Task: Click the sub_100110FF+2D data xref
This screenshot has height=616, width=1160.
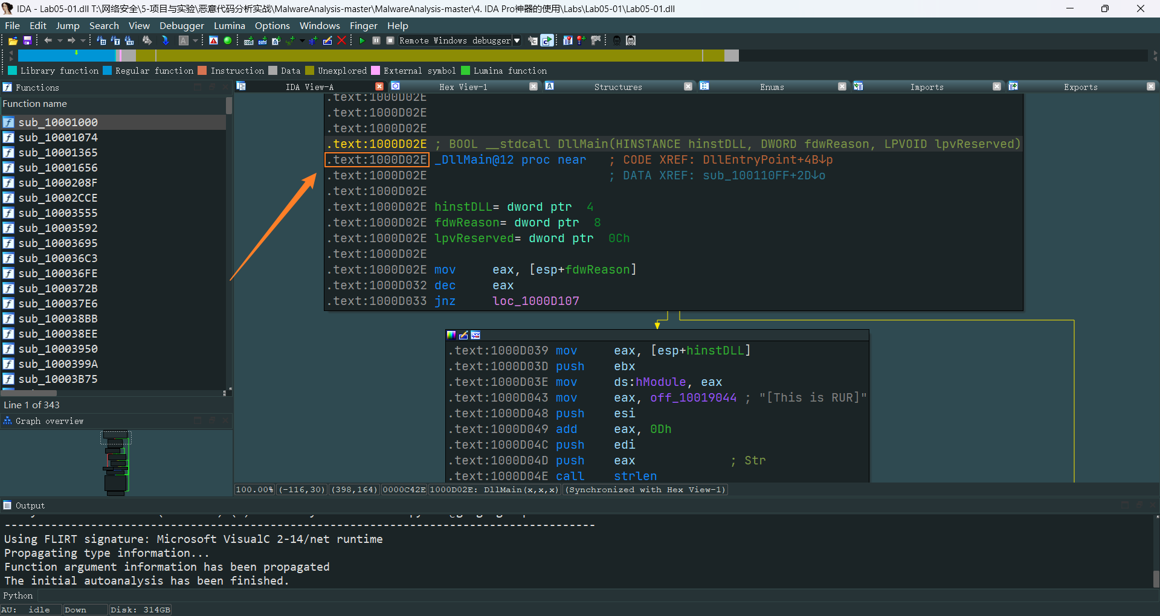Action: 764,175
